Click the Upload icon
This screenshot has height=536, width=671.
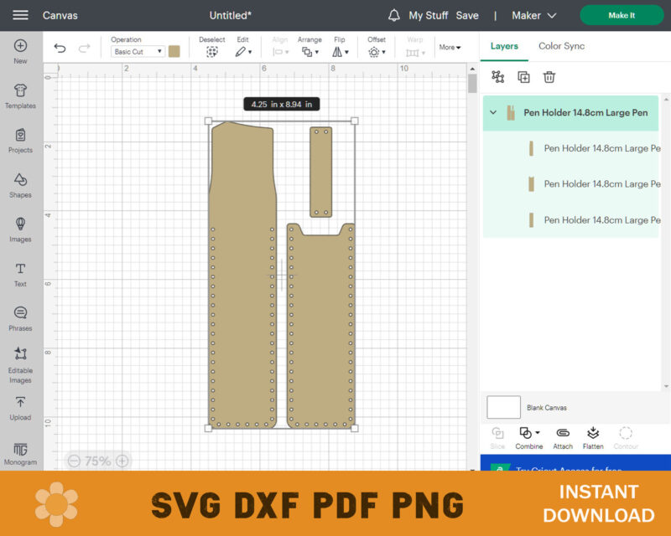click(20, 407)
